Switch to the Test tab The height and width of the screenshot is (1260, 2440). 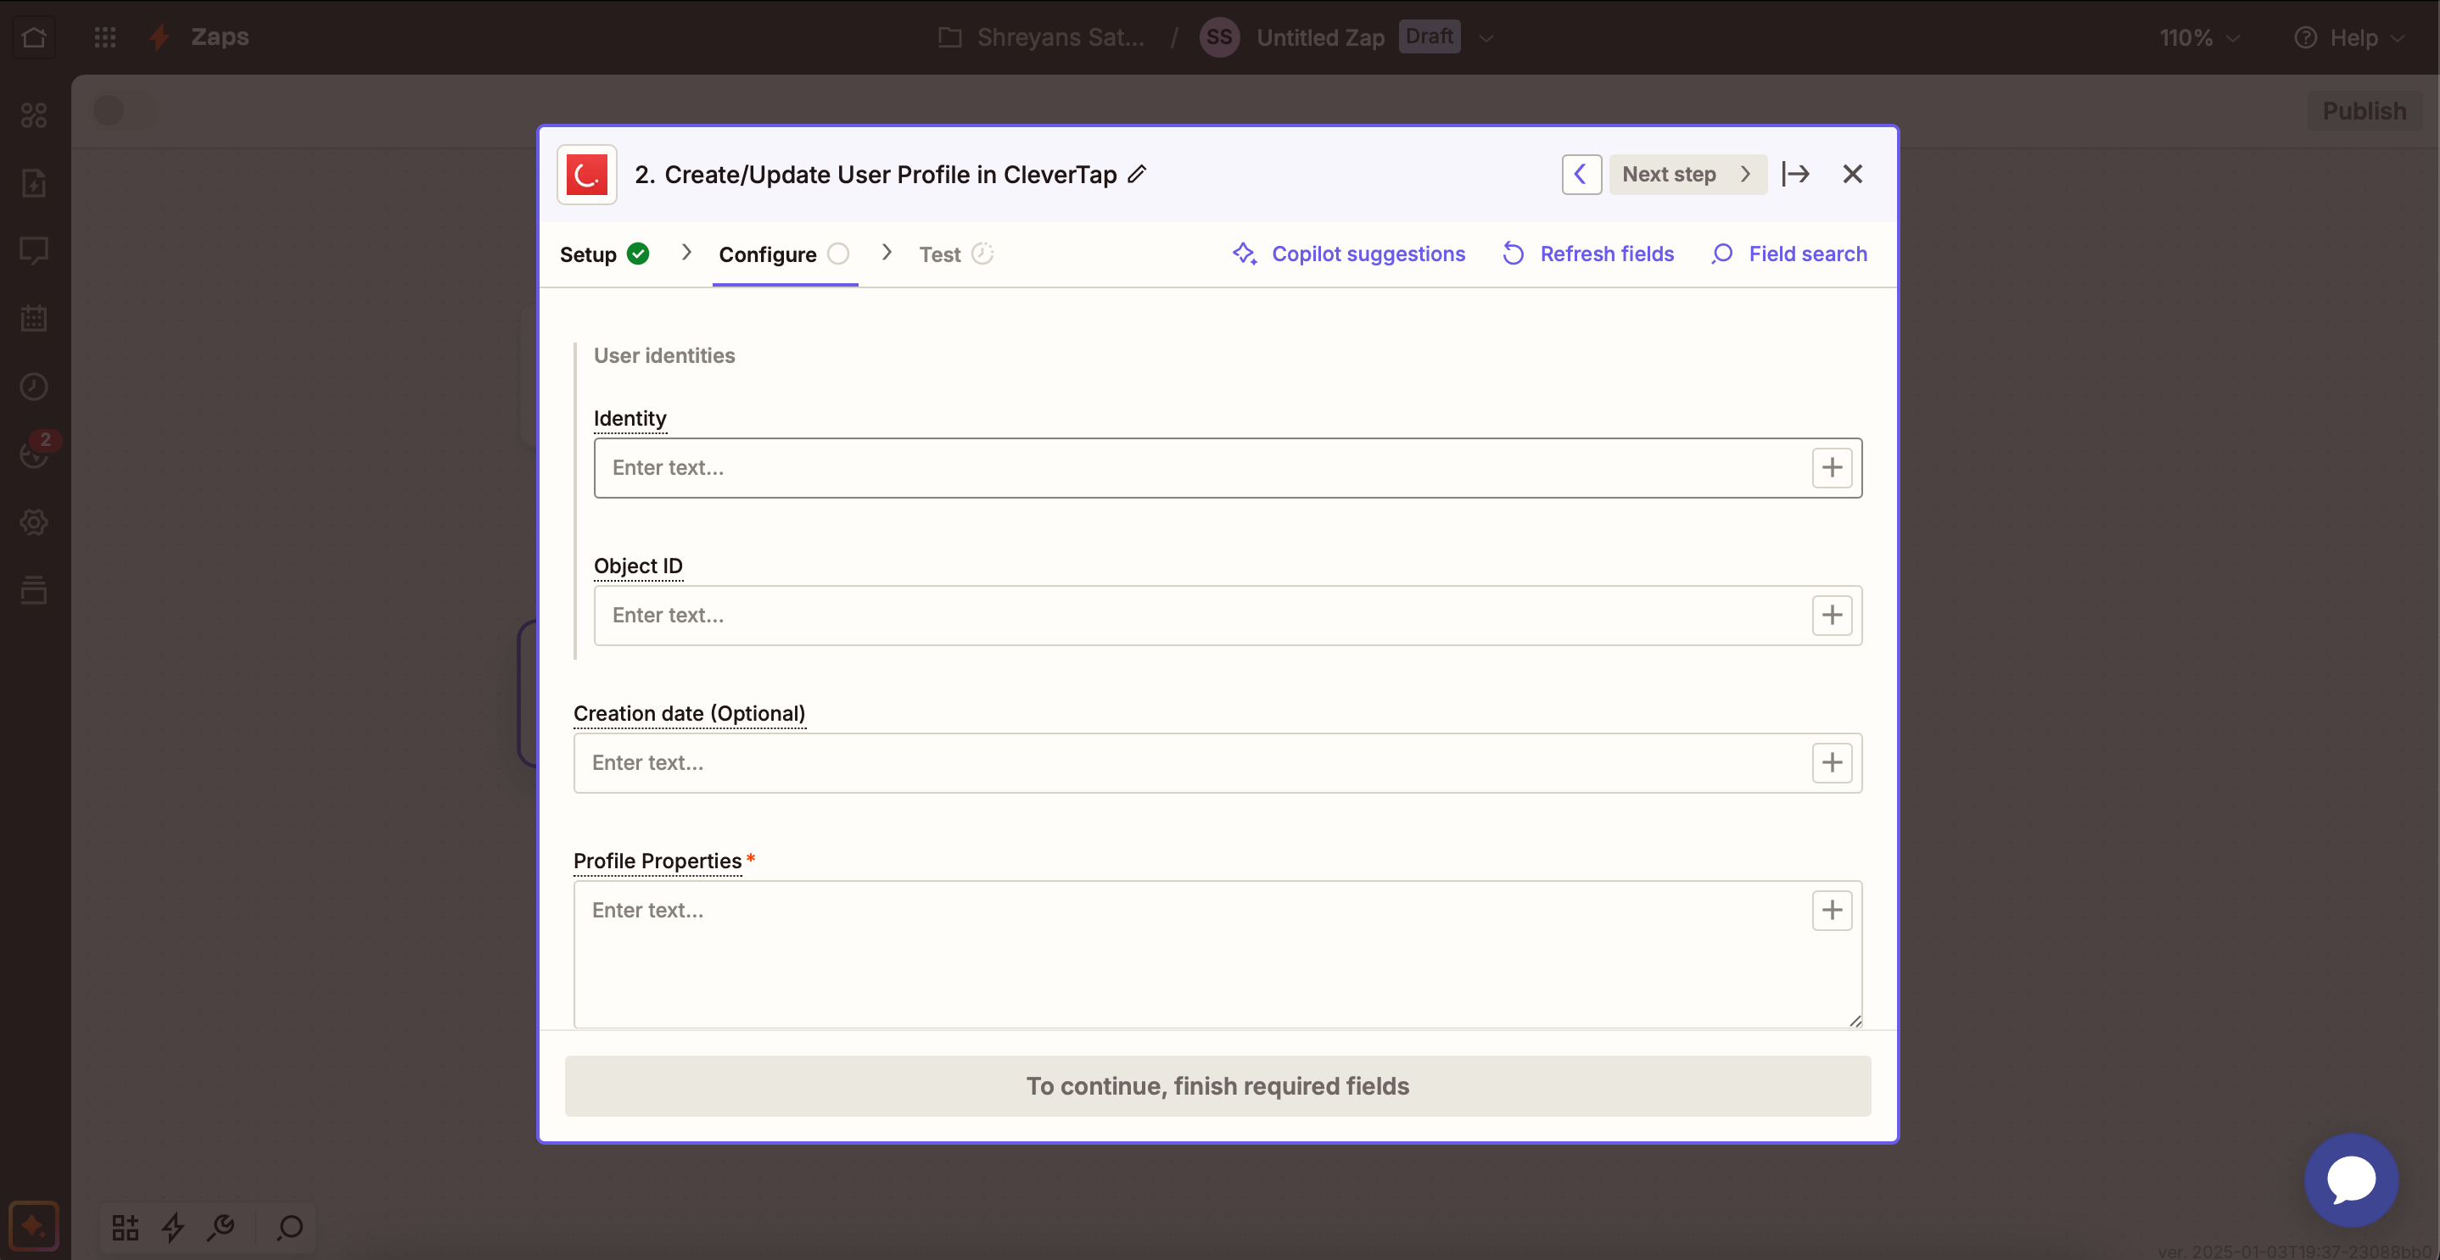pyautogui.click(x=956, y=254)
